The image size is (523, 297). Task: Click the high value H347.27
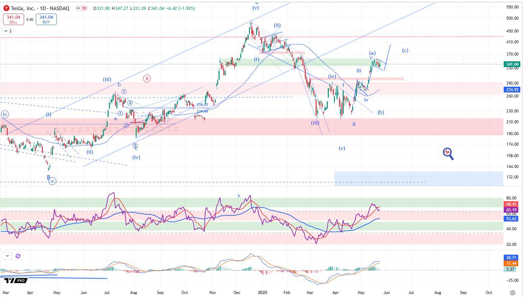coord(120,8)
